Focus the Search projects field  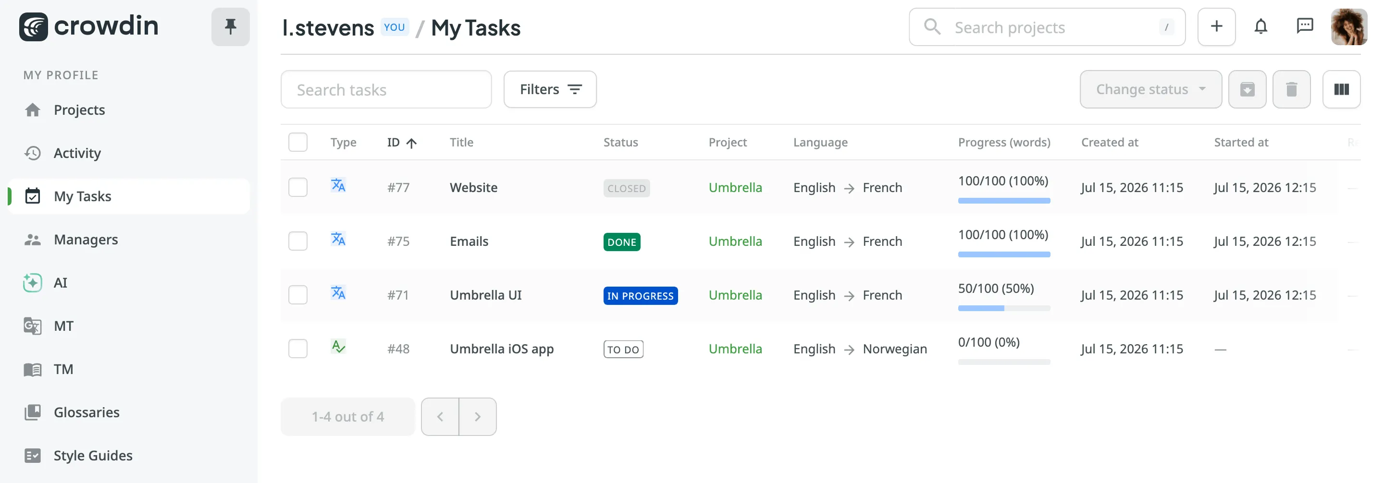point(1047,27)
